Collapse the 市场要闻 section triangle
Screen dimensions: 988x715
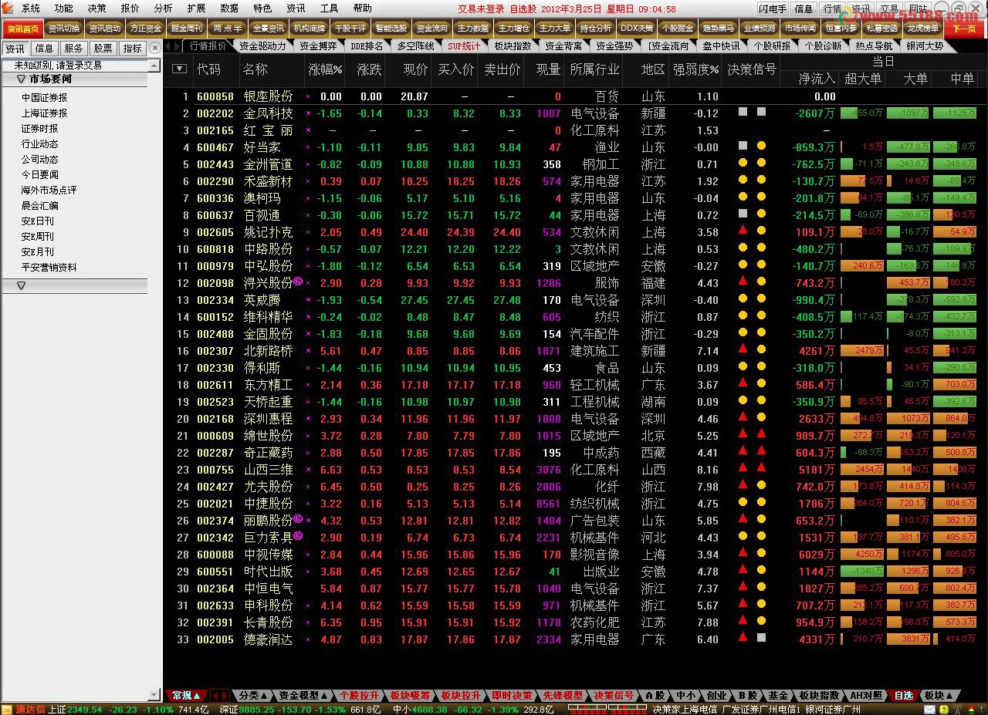pyautogui.click(x=21, y=79)
